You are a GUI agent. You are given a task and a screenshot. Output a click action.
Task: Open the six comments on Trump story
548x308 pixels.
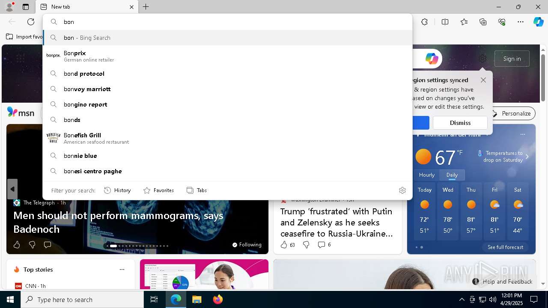324,245
